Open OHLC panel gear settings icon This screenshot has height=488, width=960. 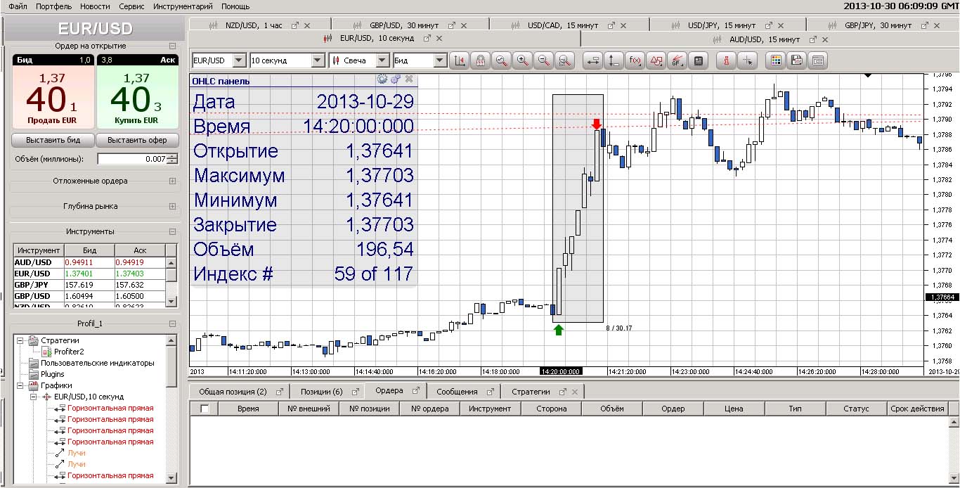(x=382, y=79)
